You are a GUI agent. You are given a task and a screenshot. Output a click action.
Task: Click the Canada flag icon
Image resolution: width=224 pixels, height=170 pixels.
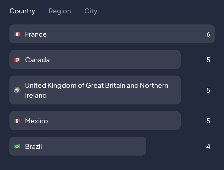(17, 60)
